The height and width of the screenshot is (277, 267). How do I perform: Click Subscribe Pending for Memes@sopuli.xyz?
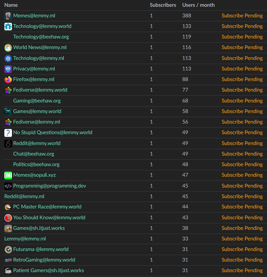pos(242,175)
